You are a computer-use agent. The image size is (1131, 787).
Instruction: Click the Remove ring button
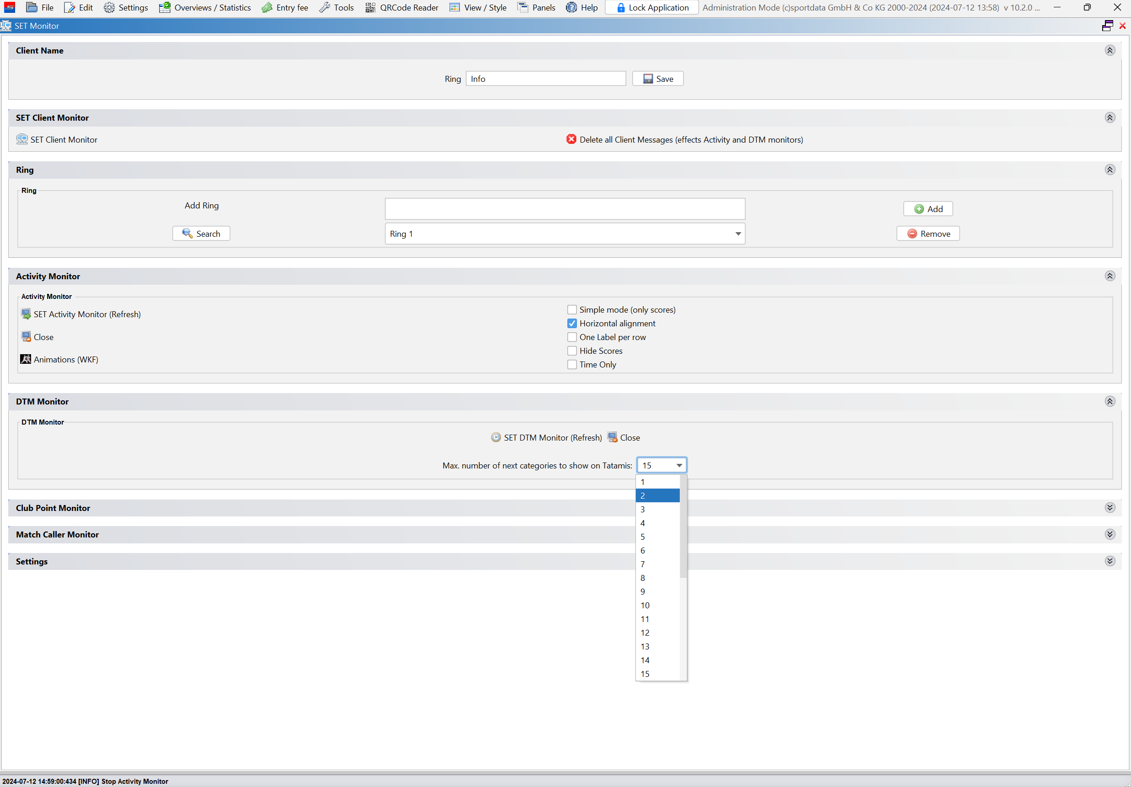pos(928,234)
